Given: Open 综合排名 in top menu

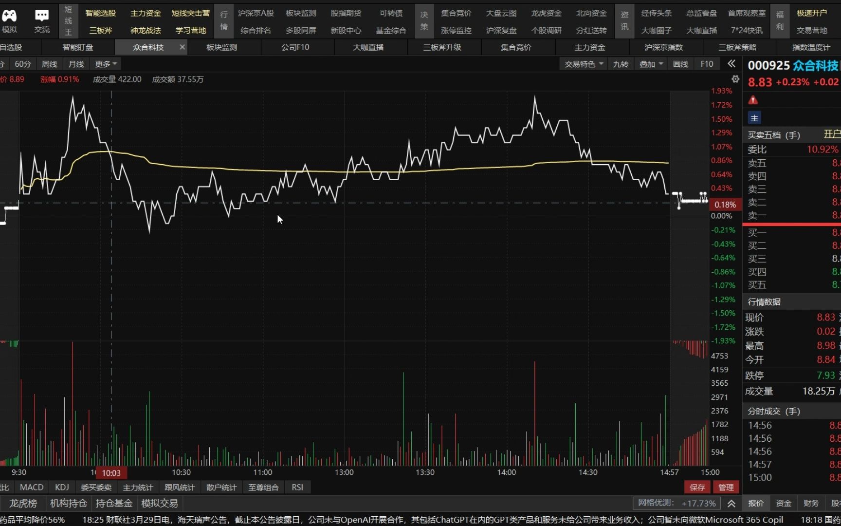Looking at the screenshot, I should pos(256,30).
